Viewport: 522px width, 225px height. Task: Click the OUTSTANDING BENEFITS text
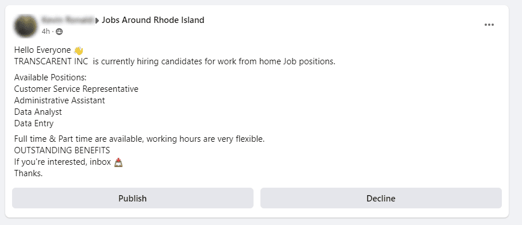[x=62, y=150]
